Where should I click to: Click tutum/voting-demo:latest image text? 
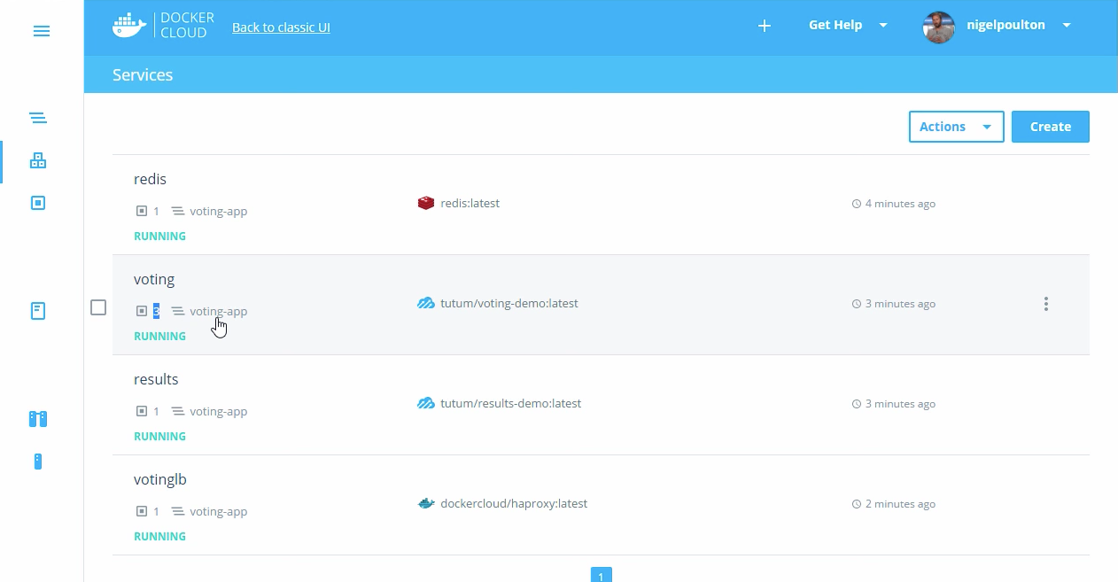point(509,303)
